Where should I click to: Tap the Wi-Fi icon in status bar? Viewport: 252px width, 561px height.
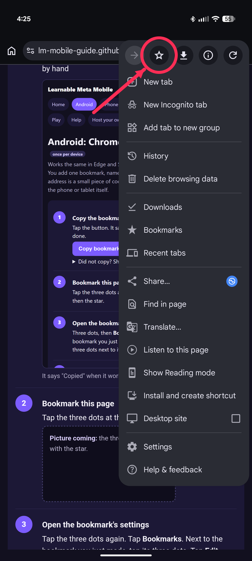tap(216, 19)
